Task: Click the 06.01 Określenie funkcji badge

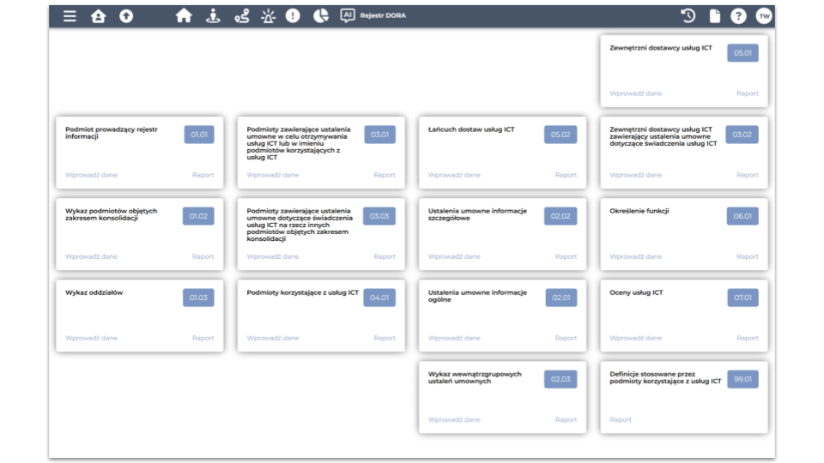Action: (x=742, y=217)
